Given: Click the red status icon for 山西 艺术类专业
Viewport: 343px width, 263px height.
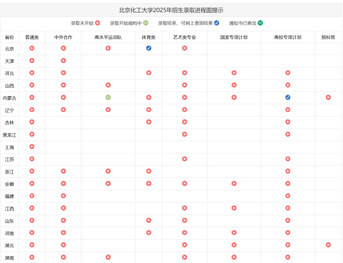Looking at the screenshot, I should point(185,85).
